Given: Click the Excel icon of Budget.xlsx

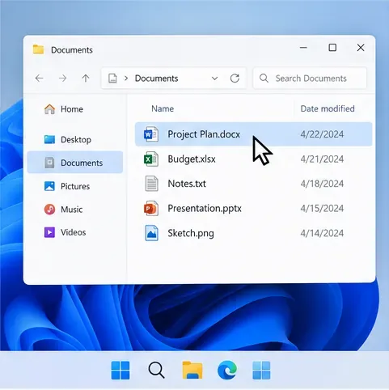Looking at the screenshot, I should [151, 159].
